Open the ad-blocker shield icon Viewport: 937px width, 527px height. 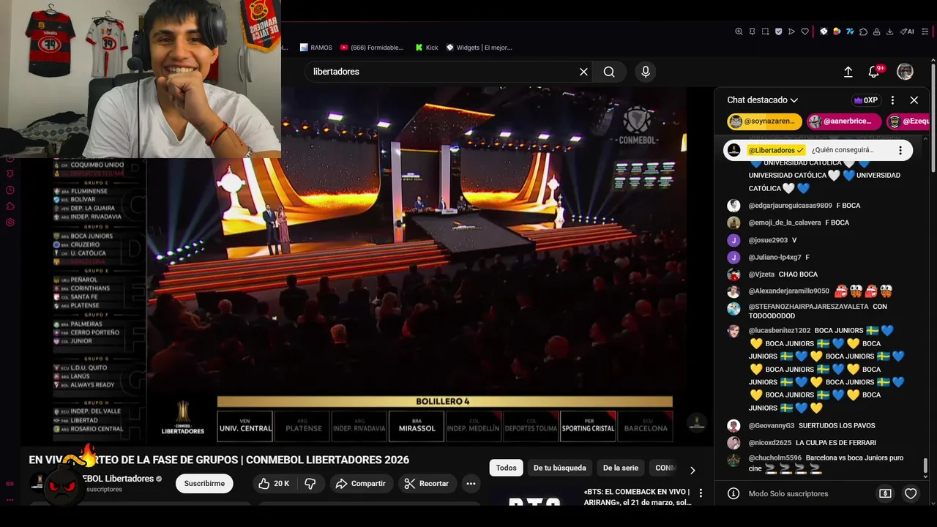tap(778, 31)
